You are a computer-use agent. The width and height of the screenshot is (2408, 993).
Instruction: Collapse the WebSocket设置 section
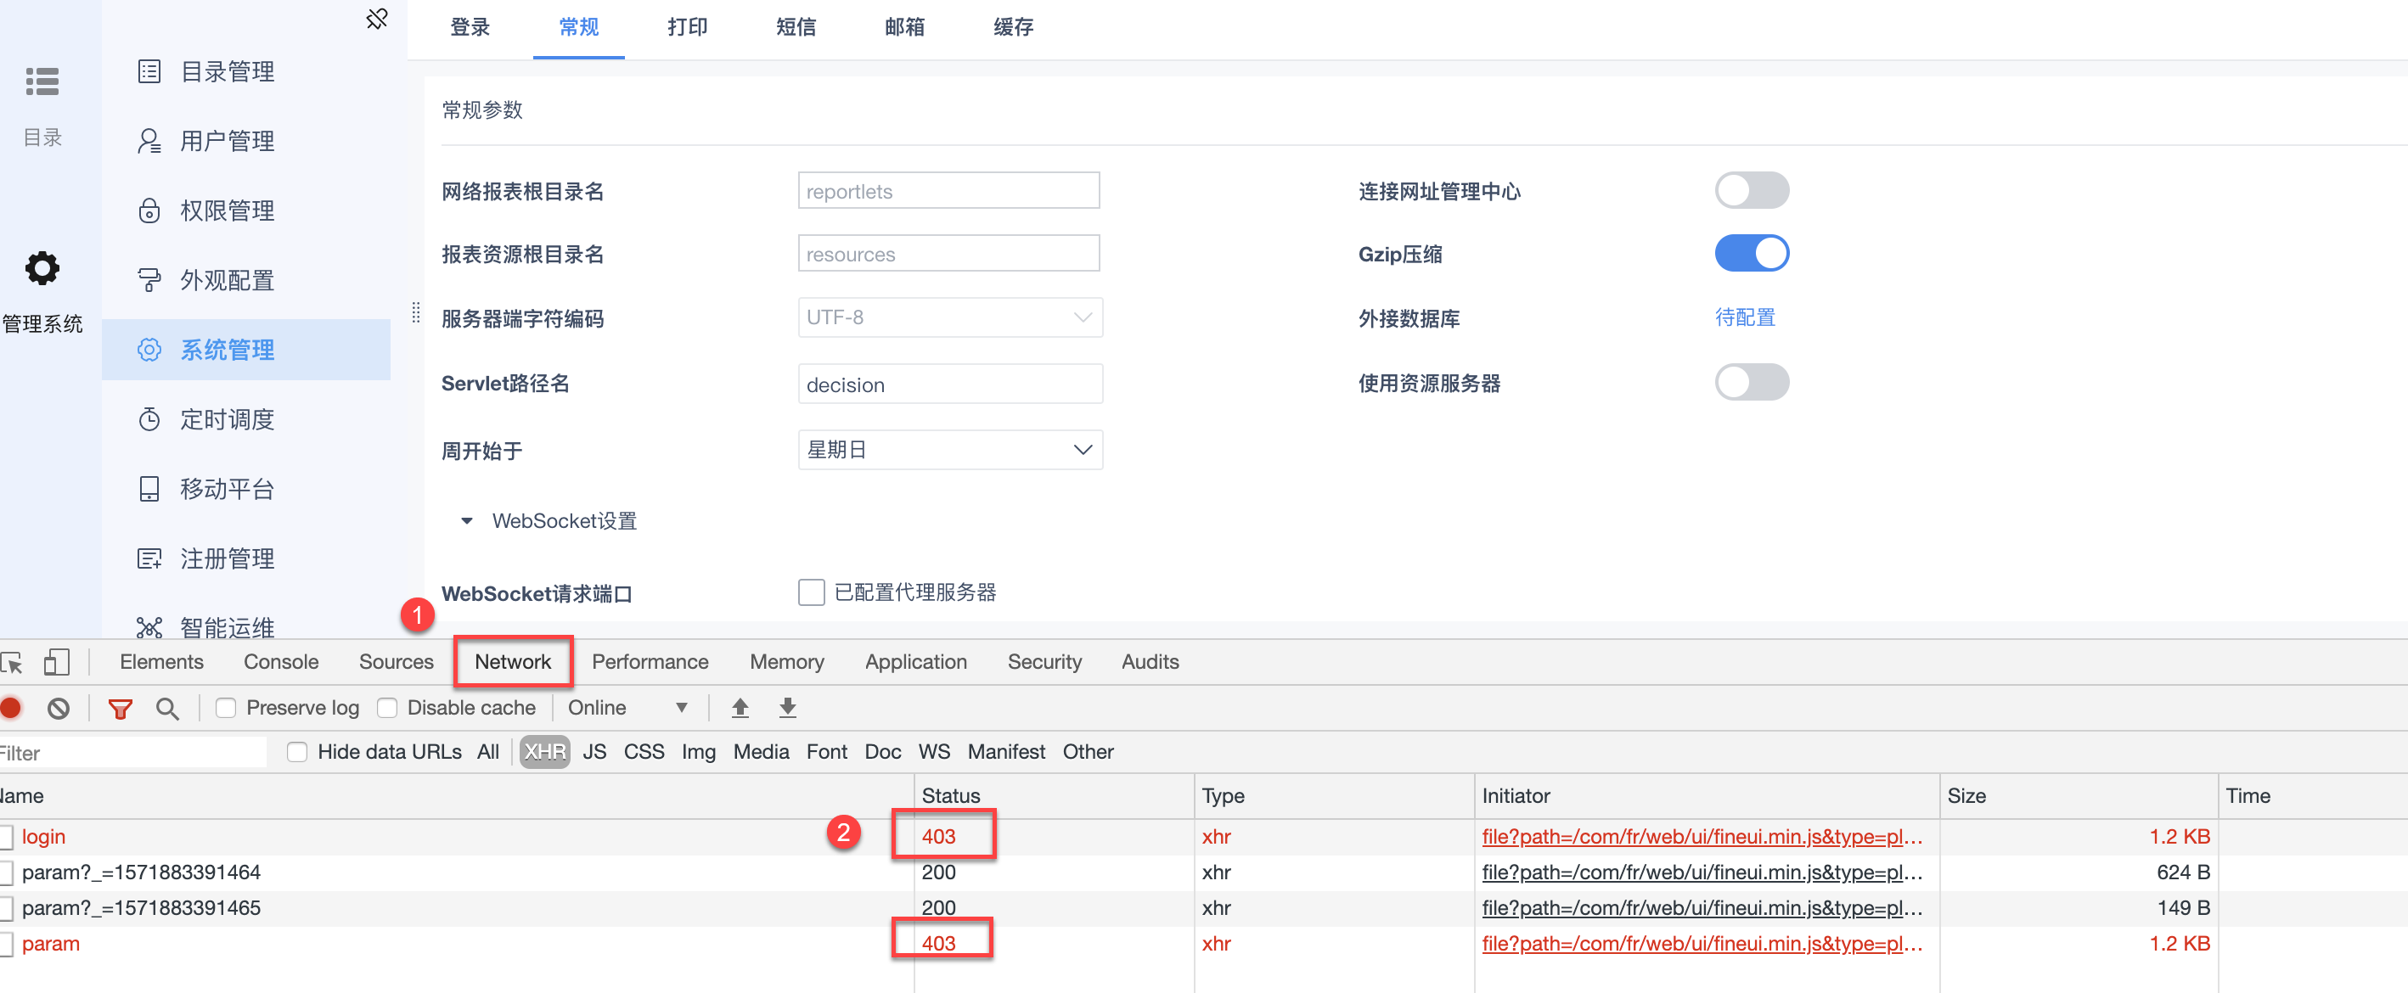click(467, 521)
